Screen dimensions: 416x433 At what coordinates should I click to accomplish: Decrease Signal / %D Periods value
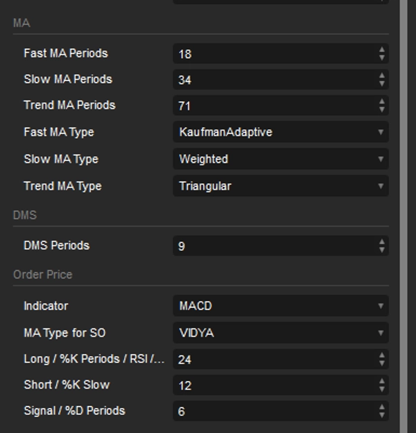pyautogui.click(x=382, y=416)
